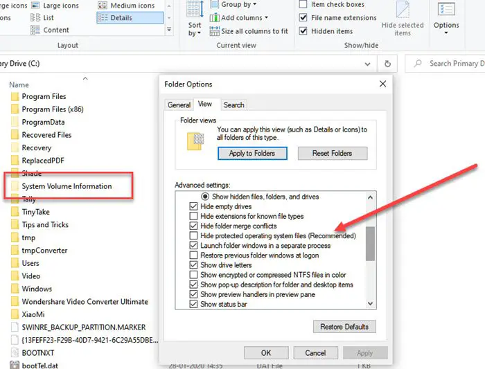Click the Video folder icon
485x369 pixels.
(x=15, y=276)
